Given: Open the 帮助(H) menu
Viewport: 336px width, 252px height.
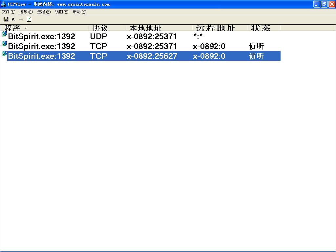Looking at the screenshot, I should (x=79, y=12).
